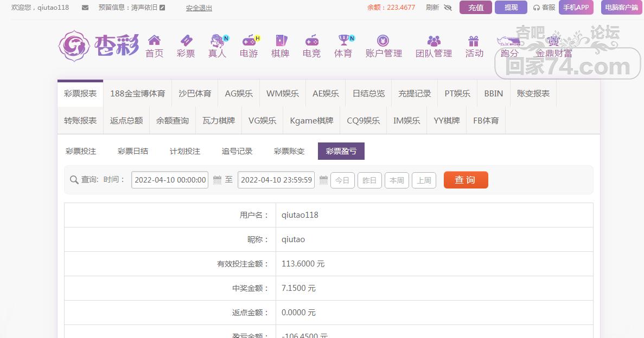
Task: Switch to the 日结总览 tab
Action: coord(369,94)
